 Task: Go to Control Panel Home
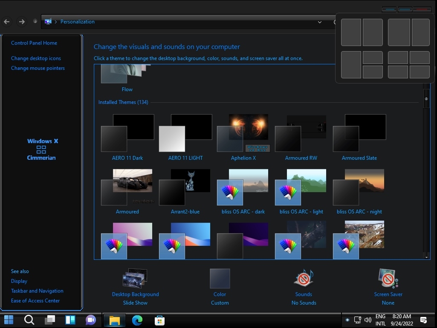coord(34,43)
